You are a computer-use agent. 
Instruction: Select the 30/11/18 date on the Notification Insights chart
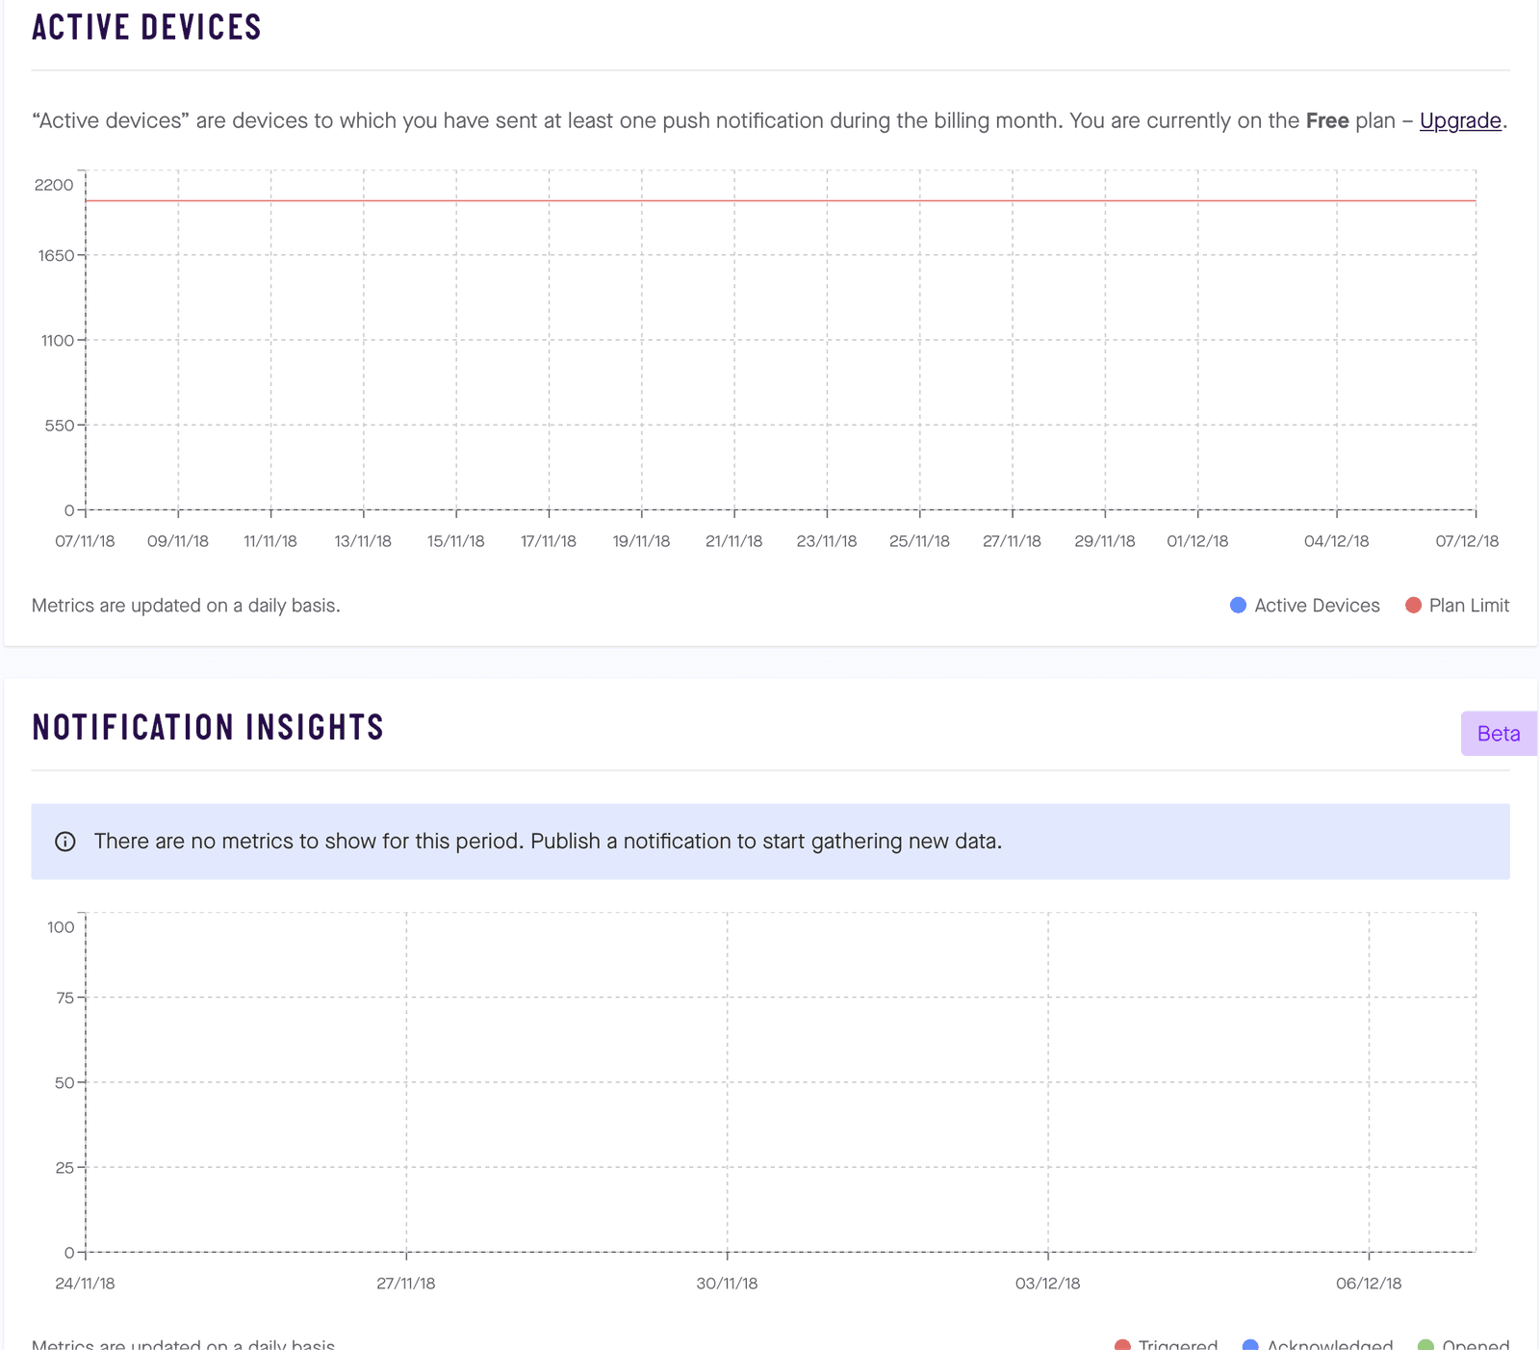click(x=727, y=1284)
